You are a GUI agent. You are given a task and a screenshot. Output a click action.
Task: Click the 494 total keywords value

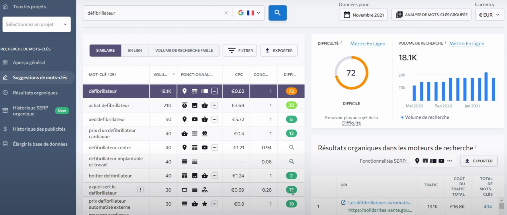[x=488, y=207]
